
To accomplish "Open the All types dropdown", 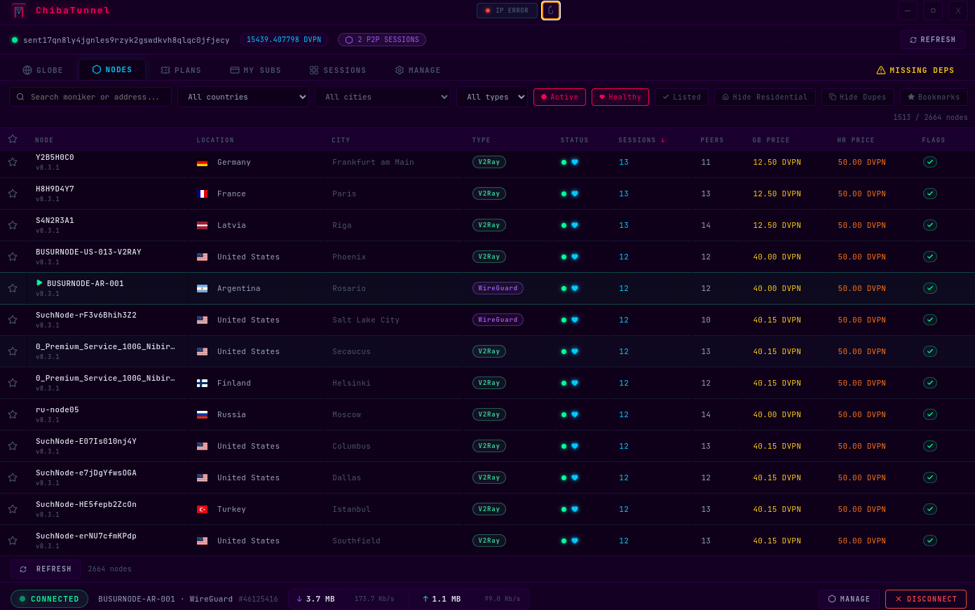I will (492, 97).
